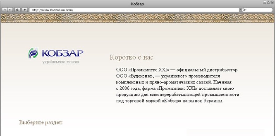Maximize the browser window
Image resolution: width=275 pixels, height=136 pixels.
(268, 2)
